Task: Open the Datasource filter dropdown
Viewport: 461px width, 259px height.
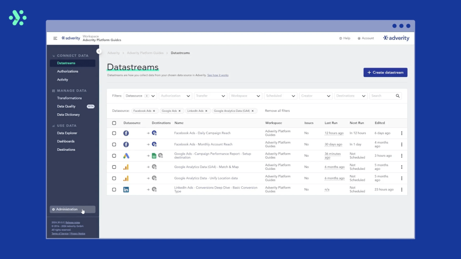Action: click(140, 96)
